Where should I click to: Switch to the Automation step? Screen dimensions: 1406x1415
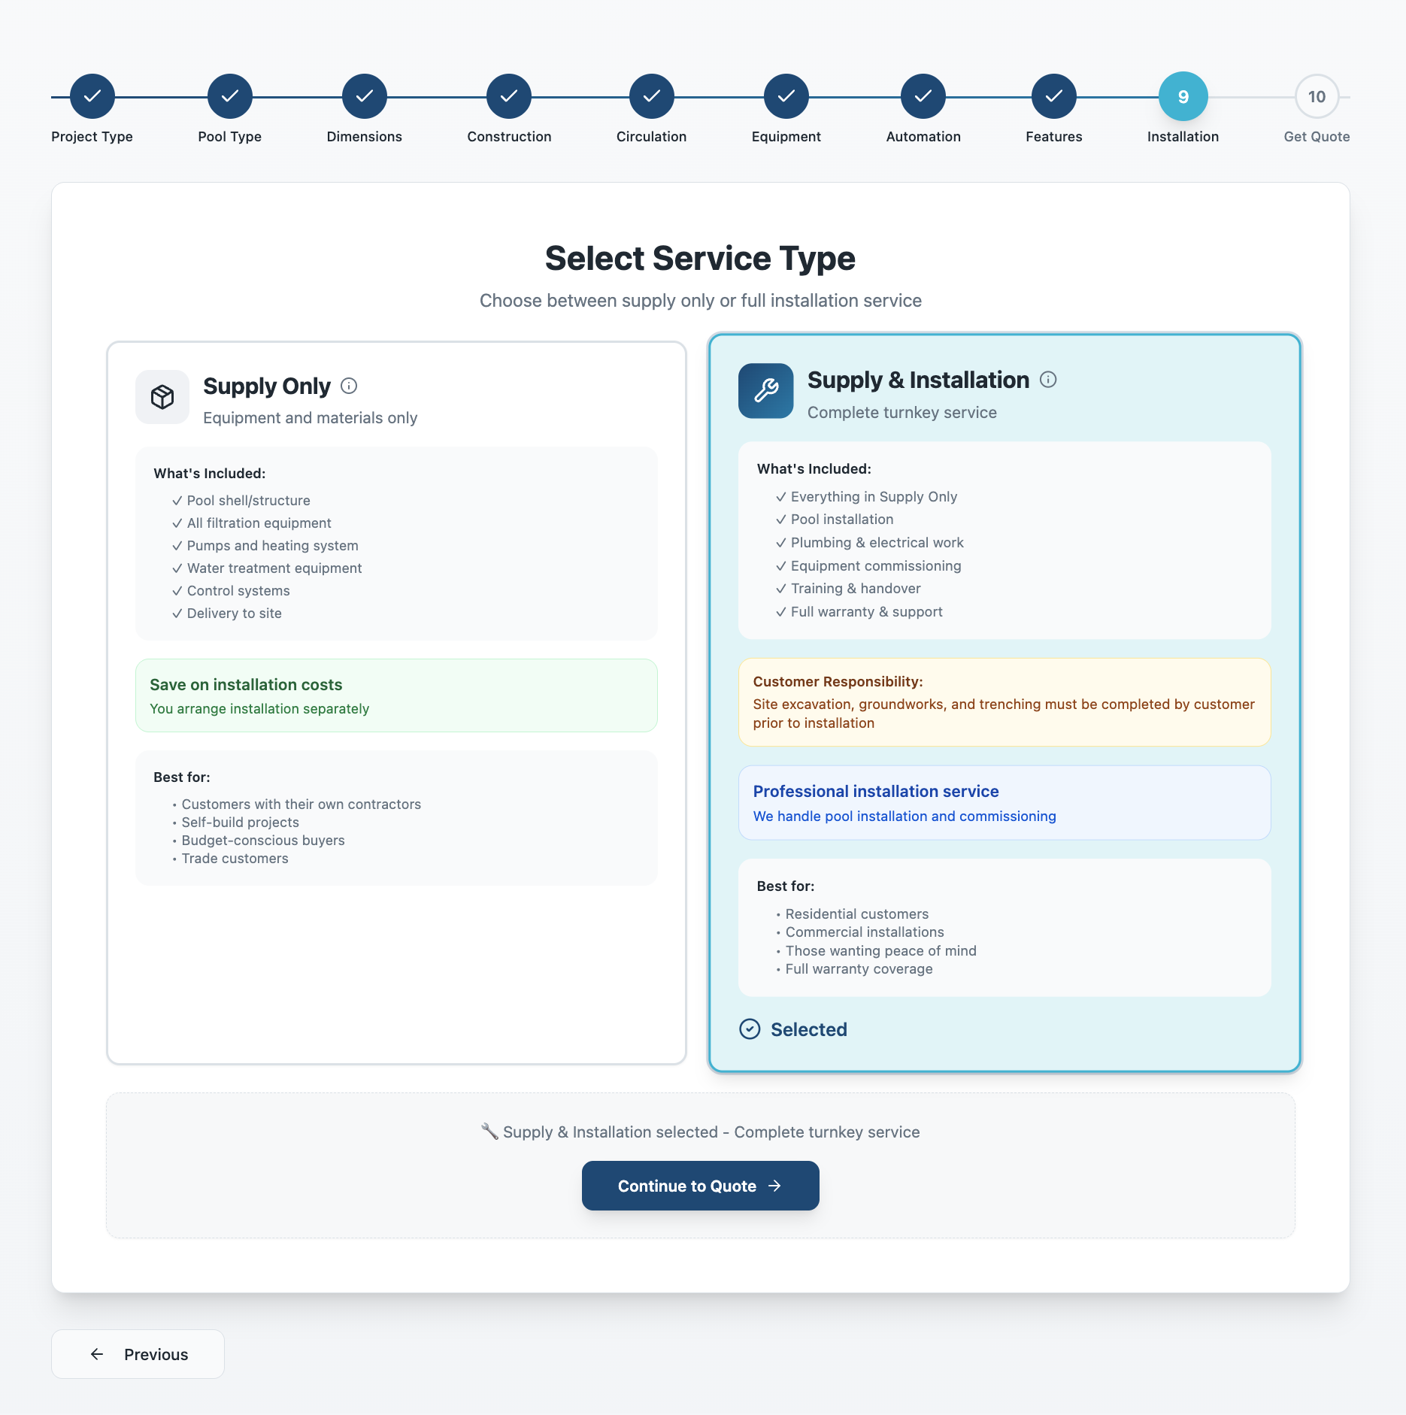pyautogui.click(x=923, y=95)
